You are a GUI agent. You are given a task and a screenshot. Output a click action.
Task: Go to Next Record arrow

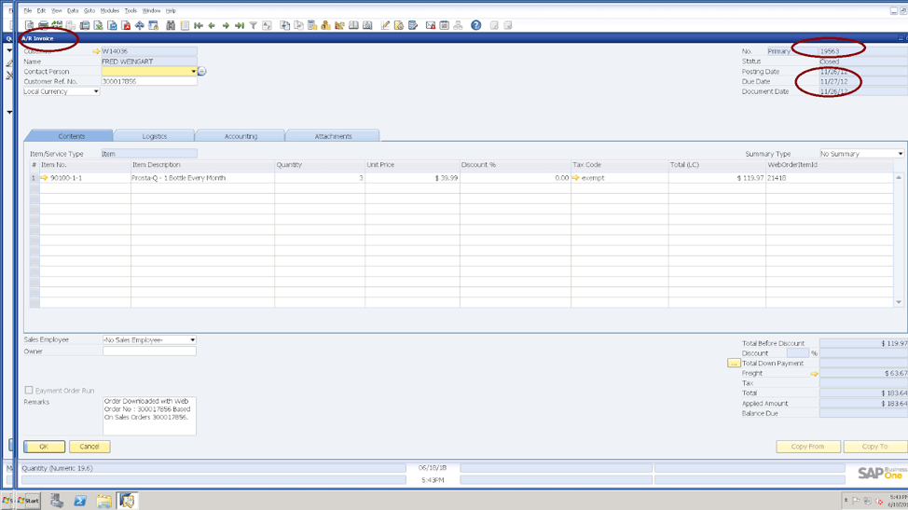pos(226,25)
